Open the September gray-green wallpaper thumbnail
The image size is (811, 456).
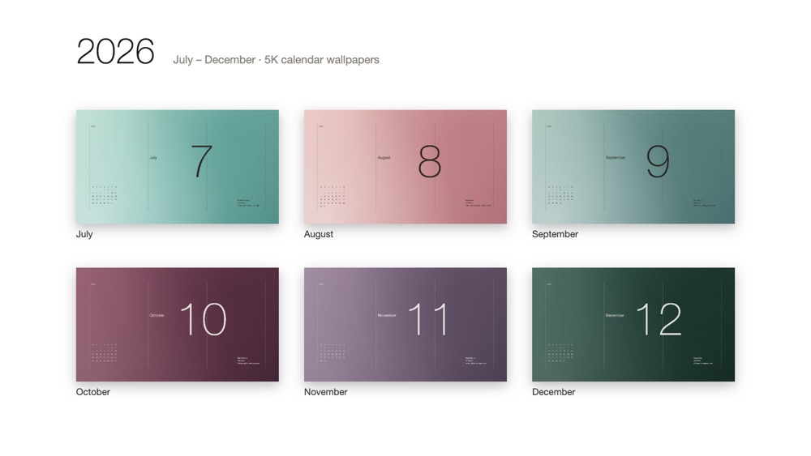(x=633, y=167)
